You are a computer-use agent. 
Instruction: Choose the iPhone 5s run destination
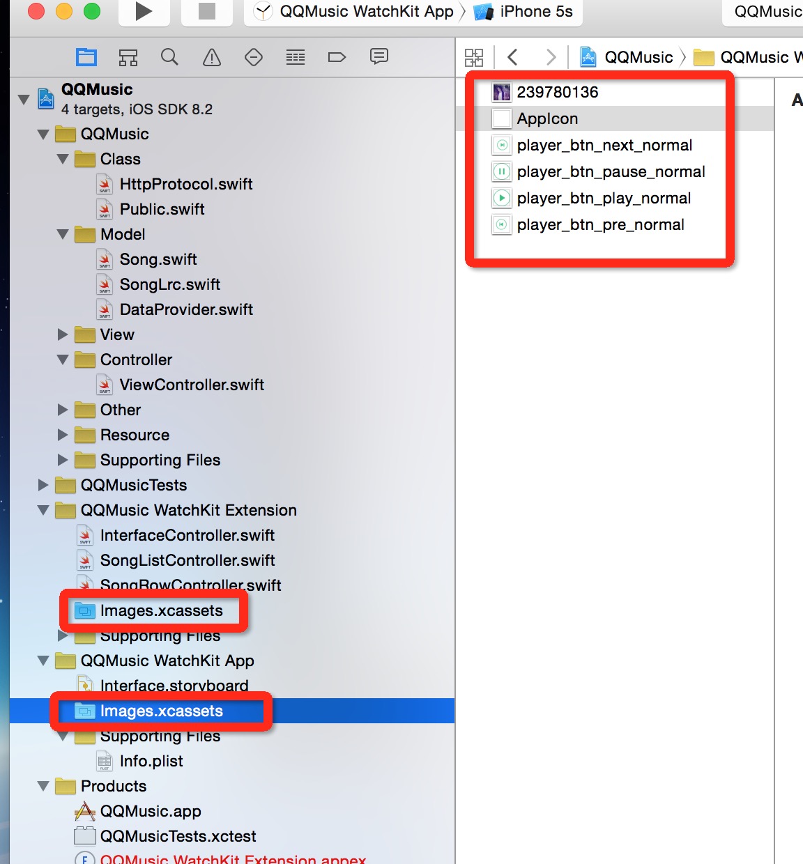coord(524,12)
